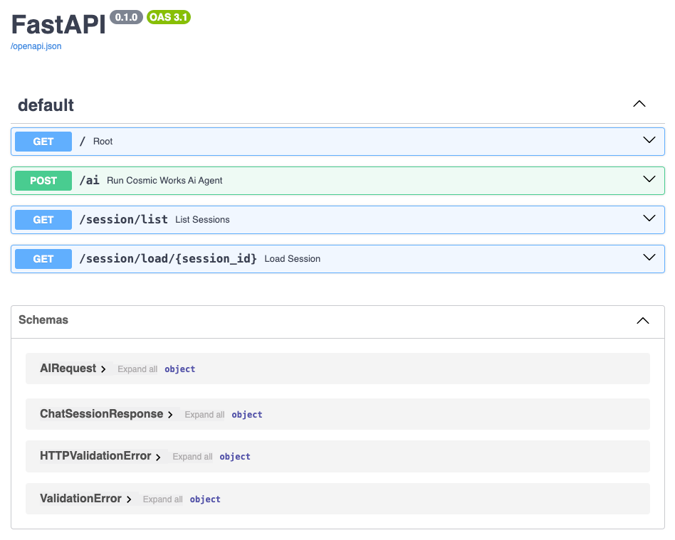675x540 pixels.
Task: Click Expand all next to ValidationError
Action: click(163, 499)
